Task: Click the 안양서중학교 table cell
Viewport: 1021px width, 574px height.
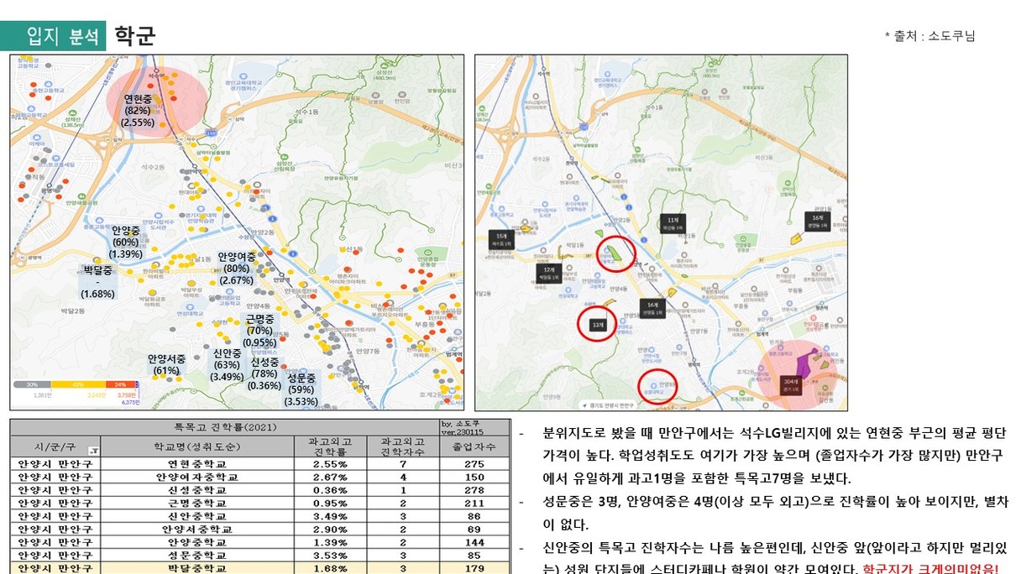Action: tap(196, 530)
